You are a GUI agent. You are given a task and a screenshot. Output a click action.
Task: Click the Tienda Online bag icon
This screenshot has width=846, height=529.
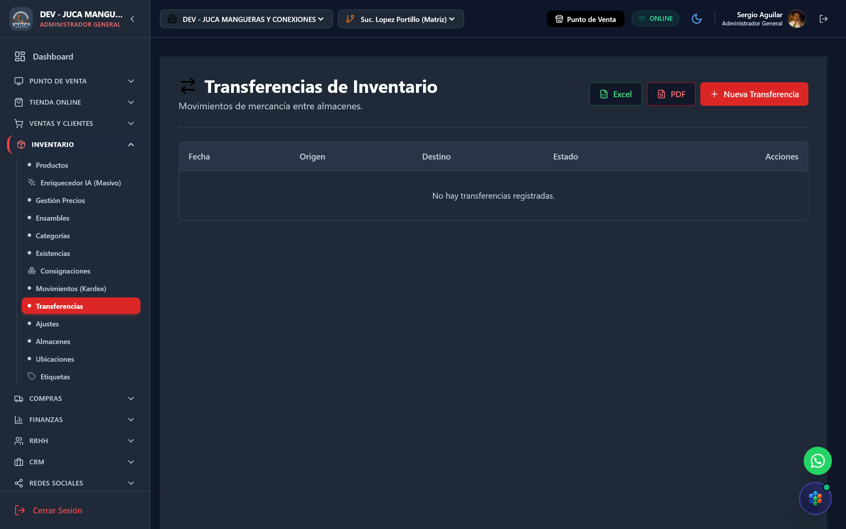(19, 102)
